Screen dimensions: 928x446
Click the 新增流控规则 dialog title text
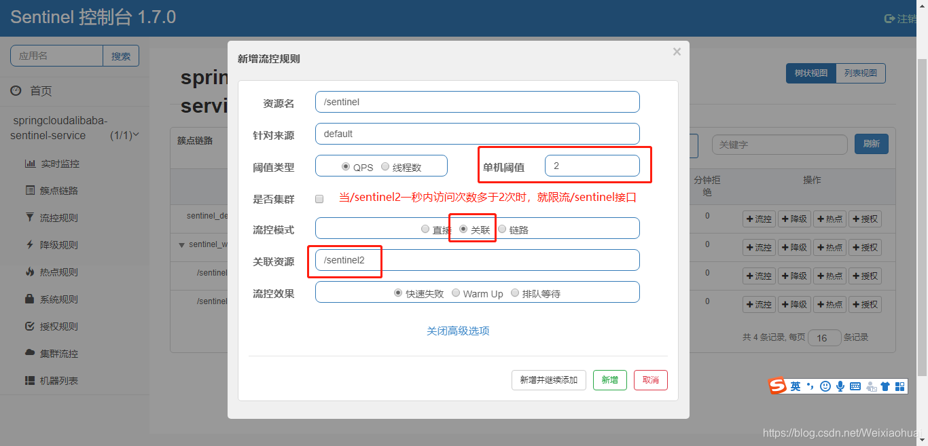point(268,59)
